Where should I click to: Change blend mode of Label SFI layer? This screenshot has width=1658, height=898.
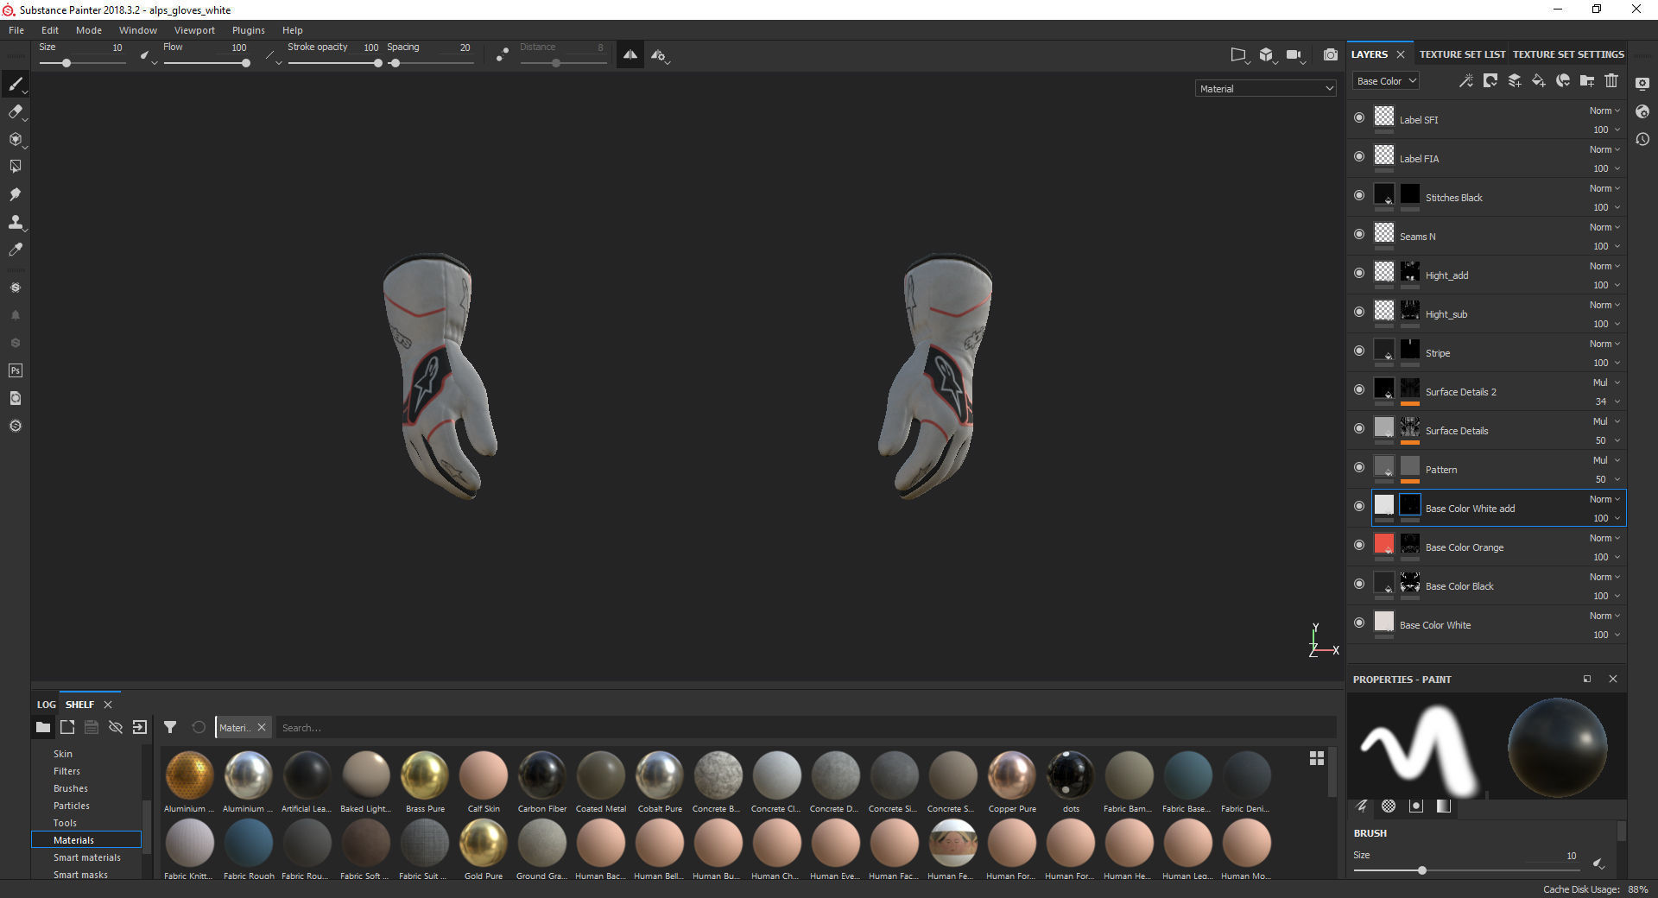tap(1604, 111)
